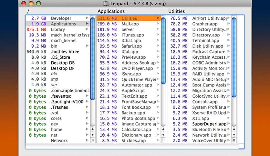Viewport: 270px width, 156px height.
Task: Select iCal.app in the list
Action: (129, 52)
